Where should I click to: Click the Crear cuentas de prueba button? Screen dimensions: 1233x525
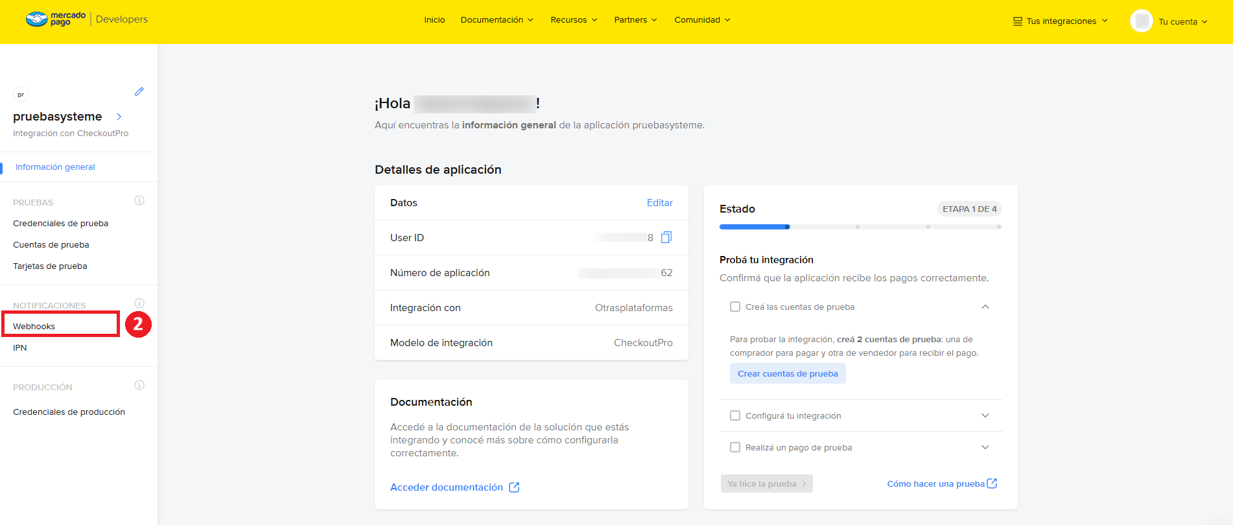click(x=788, y=373)
